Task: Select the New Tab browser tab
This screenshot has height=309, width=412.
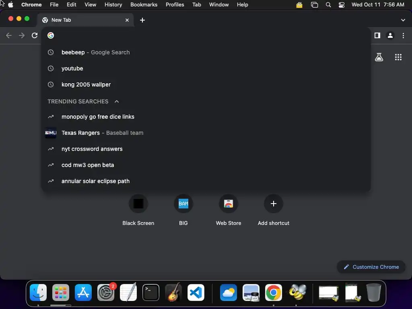Action: (x=85, y=20)
